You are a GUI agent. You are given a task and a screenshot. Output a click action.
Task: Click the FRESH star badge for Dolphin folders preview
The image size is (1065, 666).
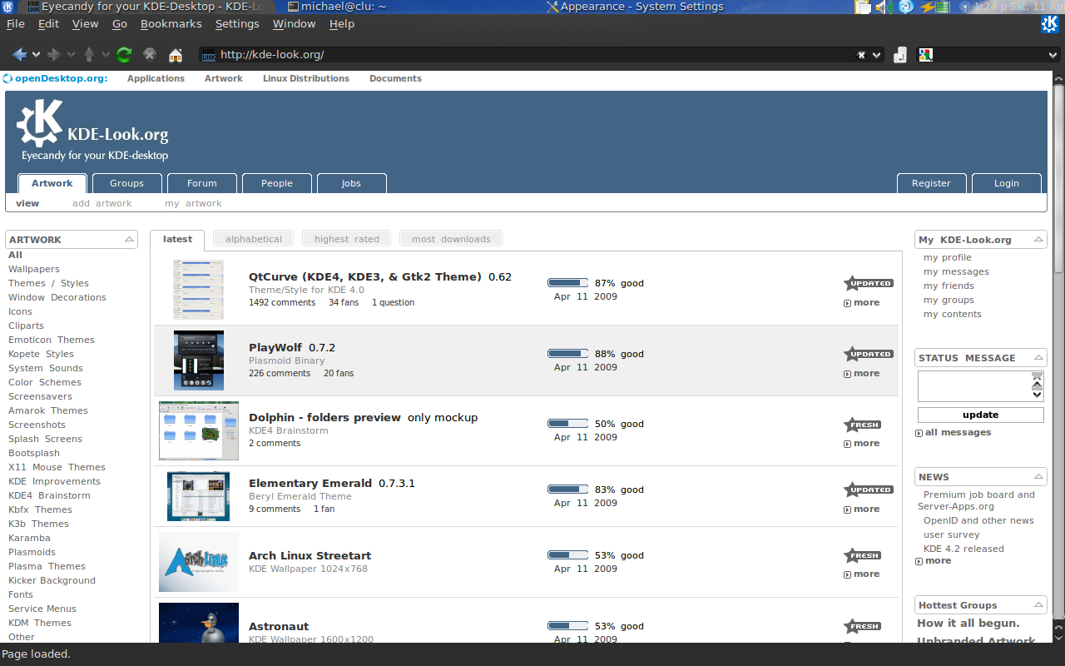click(x=862, y=425)
